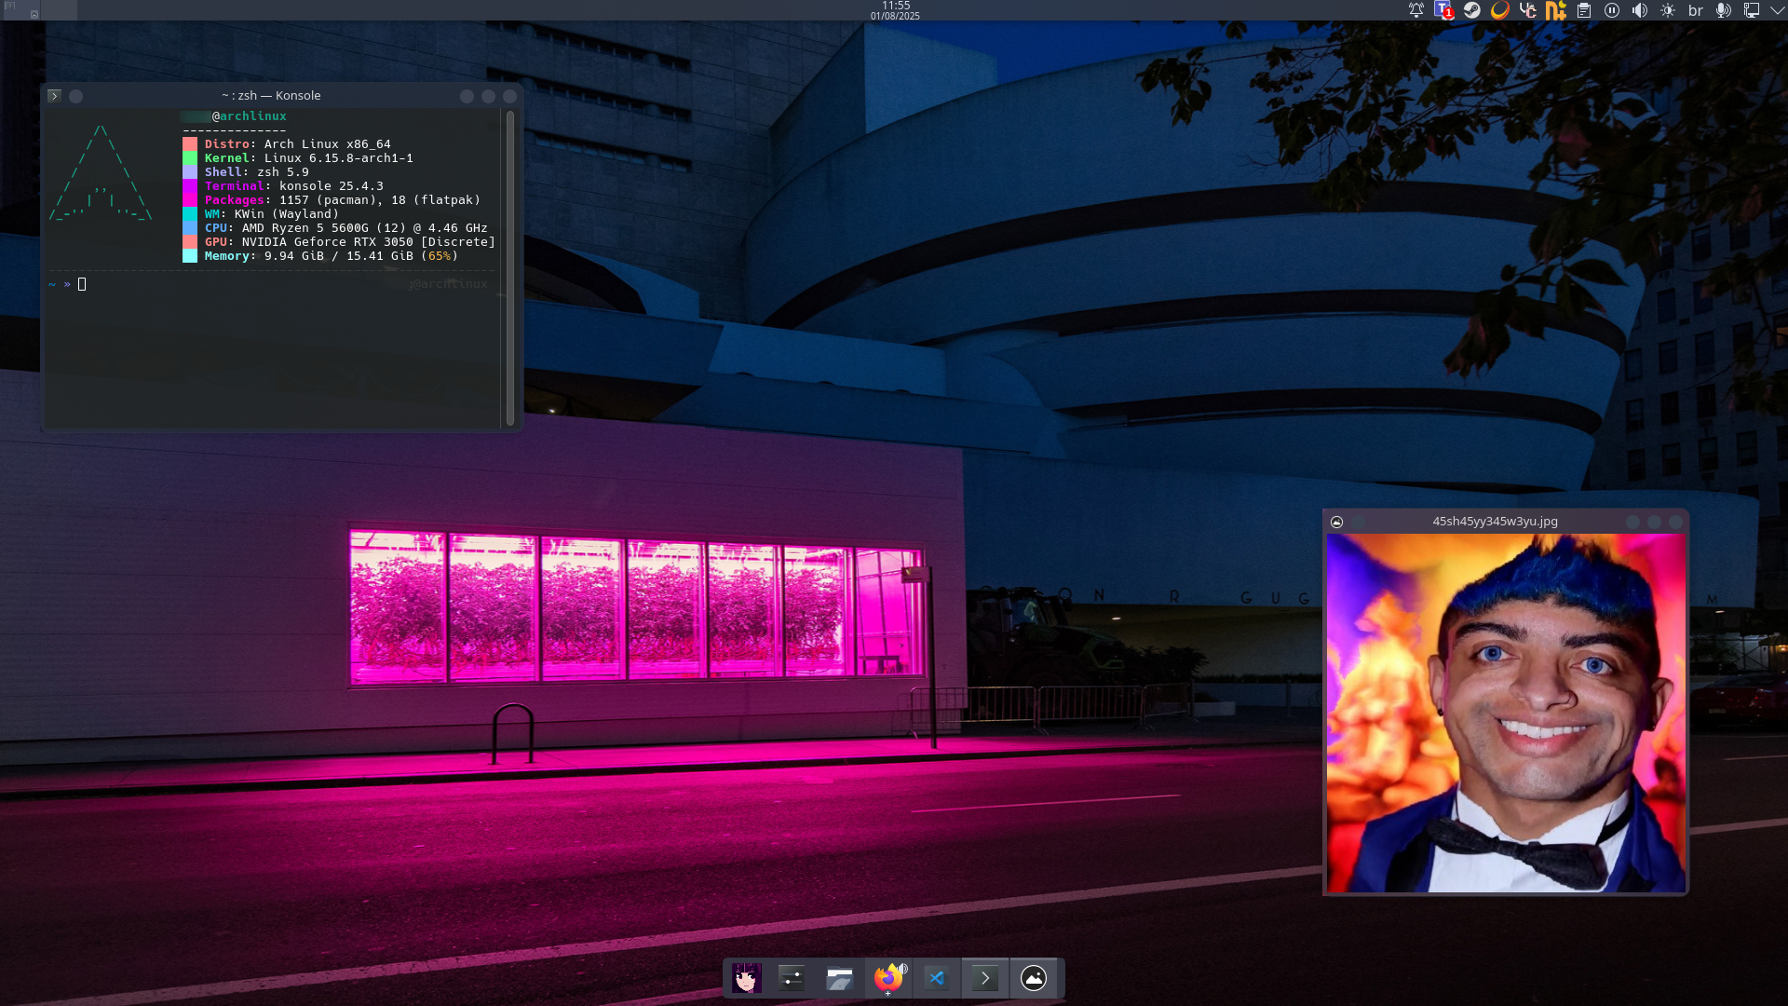Expand hidden system tray icons arrow
Image resolution: width=1788 pixels, height=1006 pixels.
1777,10
